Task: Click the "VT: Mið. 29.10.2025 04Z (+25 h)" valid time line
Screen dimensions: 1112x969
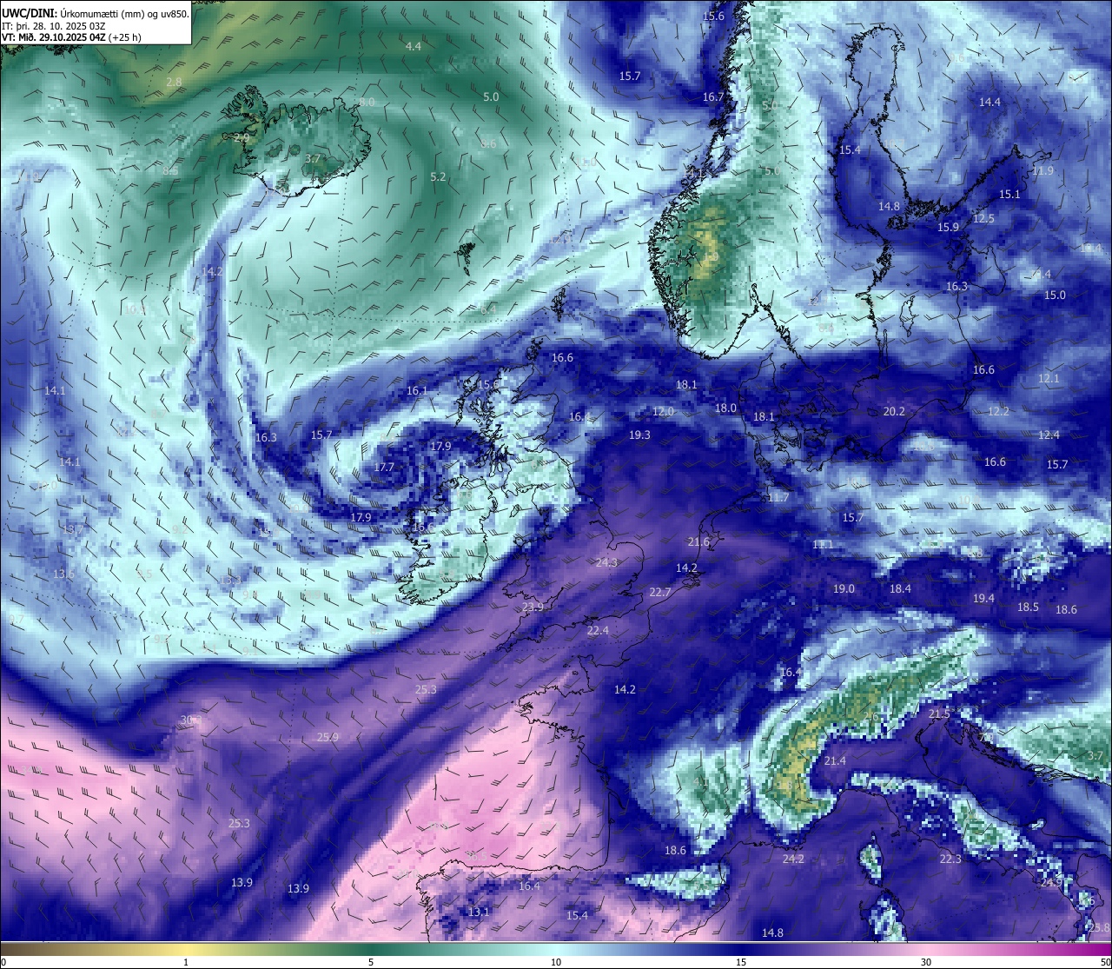Action: coord(71,37)
